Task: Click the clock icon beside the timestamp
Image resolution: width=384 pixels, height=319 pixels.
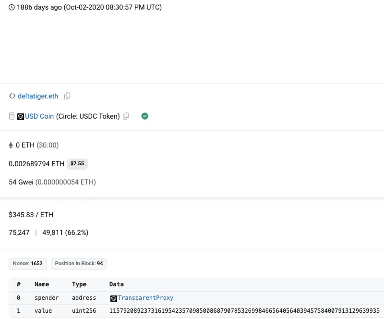Action: pyautogui.click(x=12, y=8)
